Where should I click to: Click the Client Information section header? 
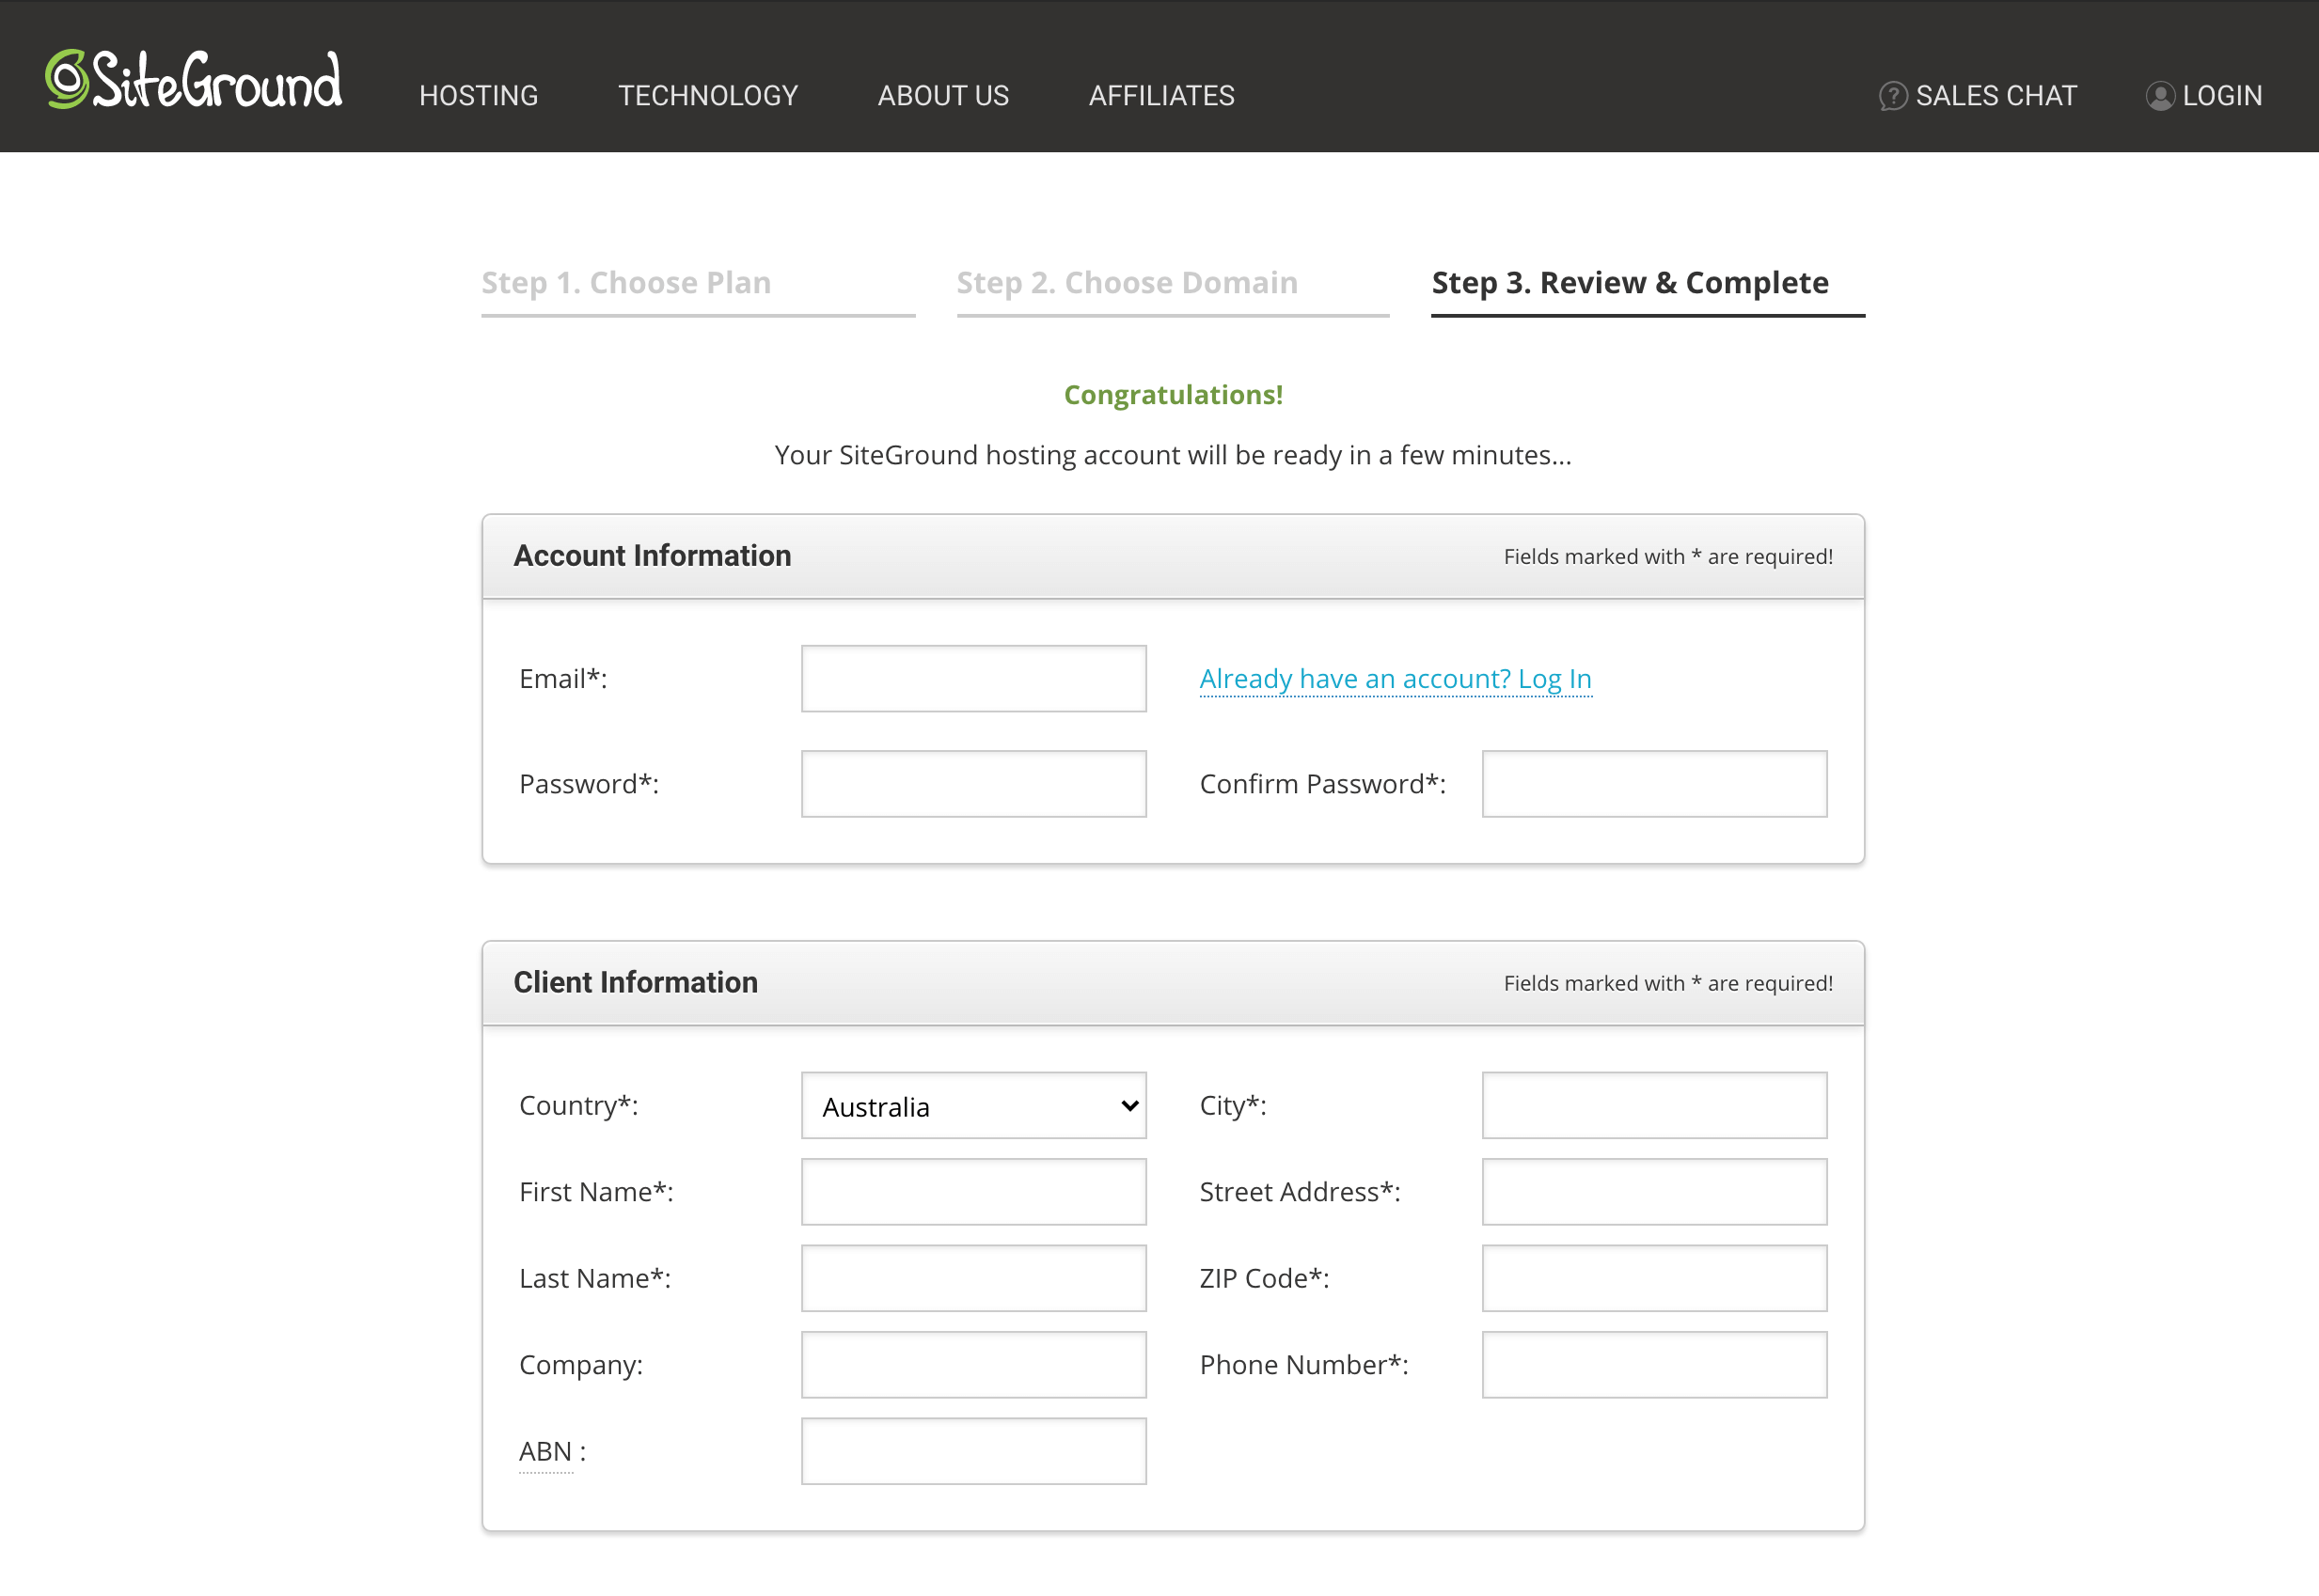(1173, 984)
